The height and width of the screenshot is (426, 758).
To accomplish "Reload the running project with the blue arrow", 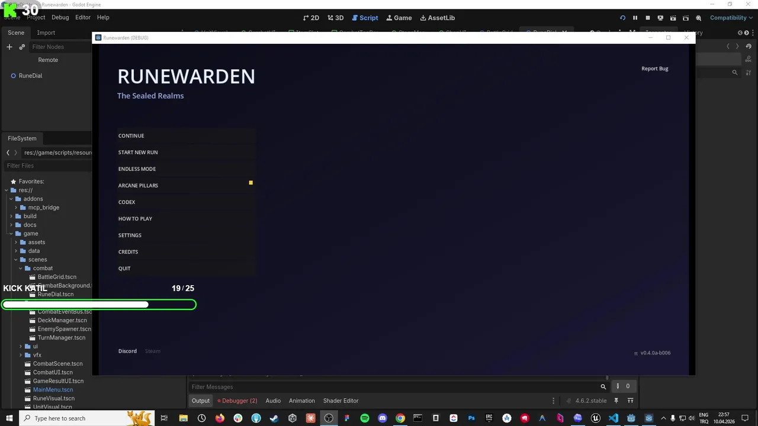I will [622, 18].
